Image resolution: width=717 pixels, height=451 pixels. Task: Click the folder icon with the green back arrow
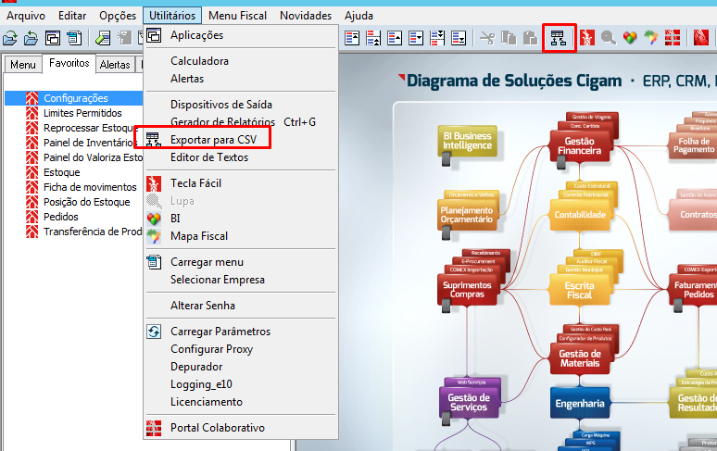click(x=31, y=38)
